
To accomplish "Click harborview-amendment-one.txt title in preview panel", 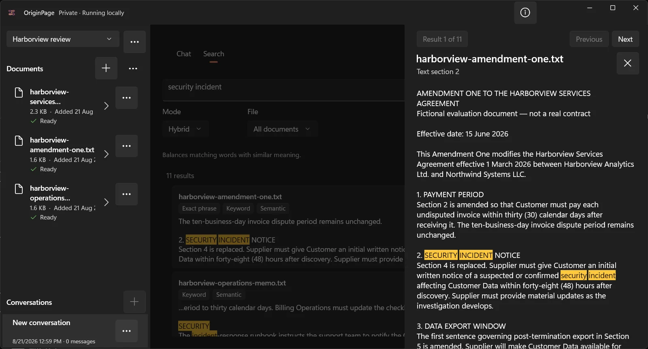I will 490,59.
